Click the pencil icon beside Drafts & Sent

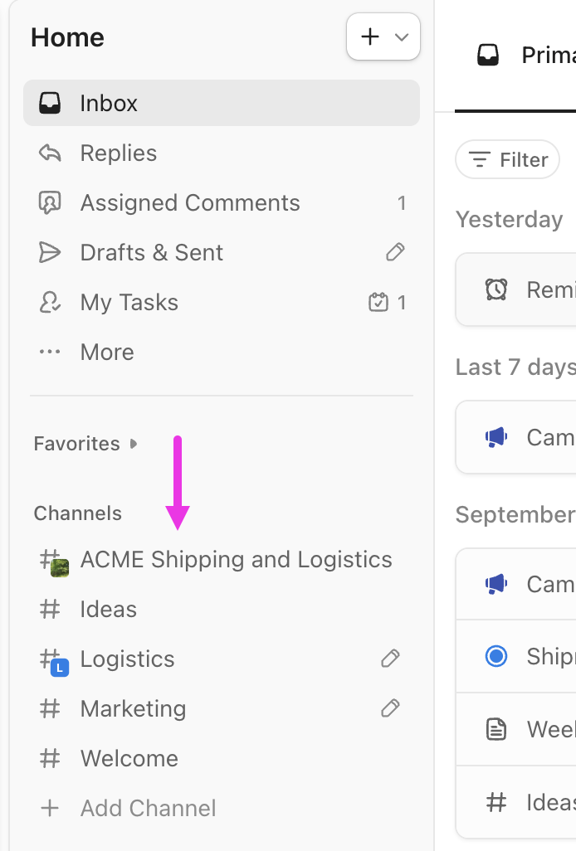pyautogui.click(x=394, y=252)
